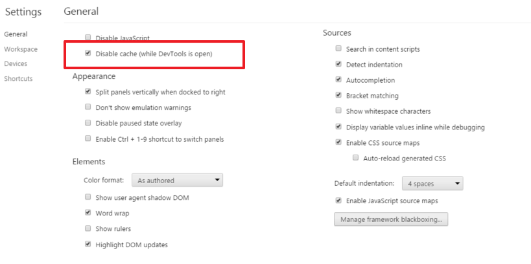
Task: Enable Search in content scripts
Action: point(338,49)
